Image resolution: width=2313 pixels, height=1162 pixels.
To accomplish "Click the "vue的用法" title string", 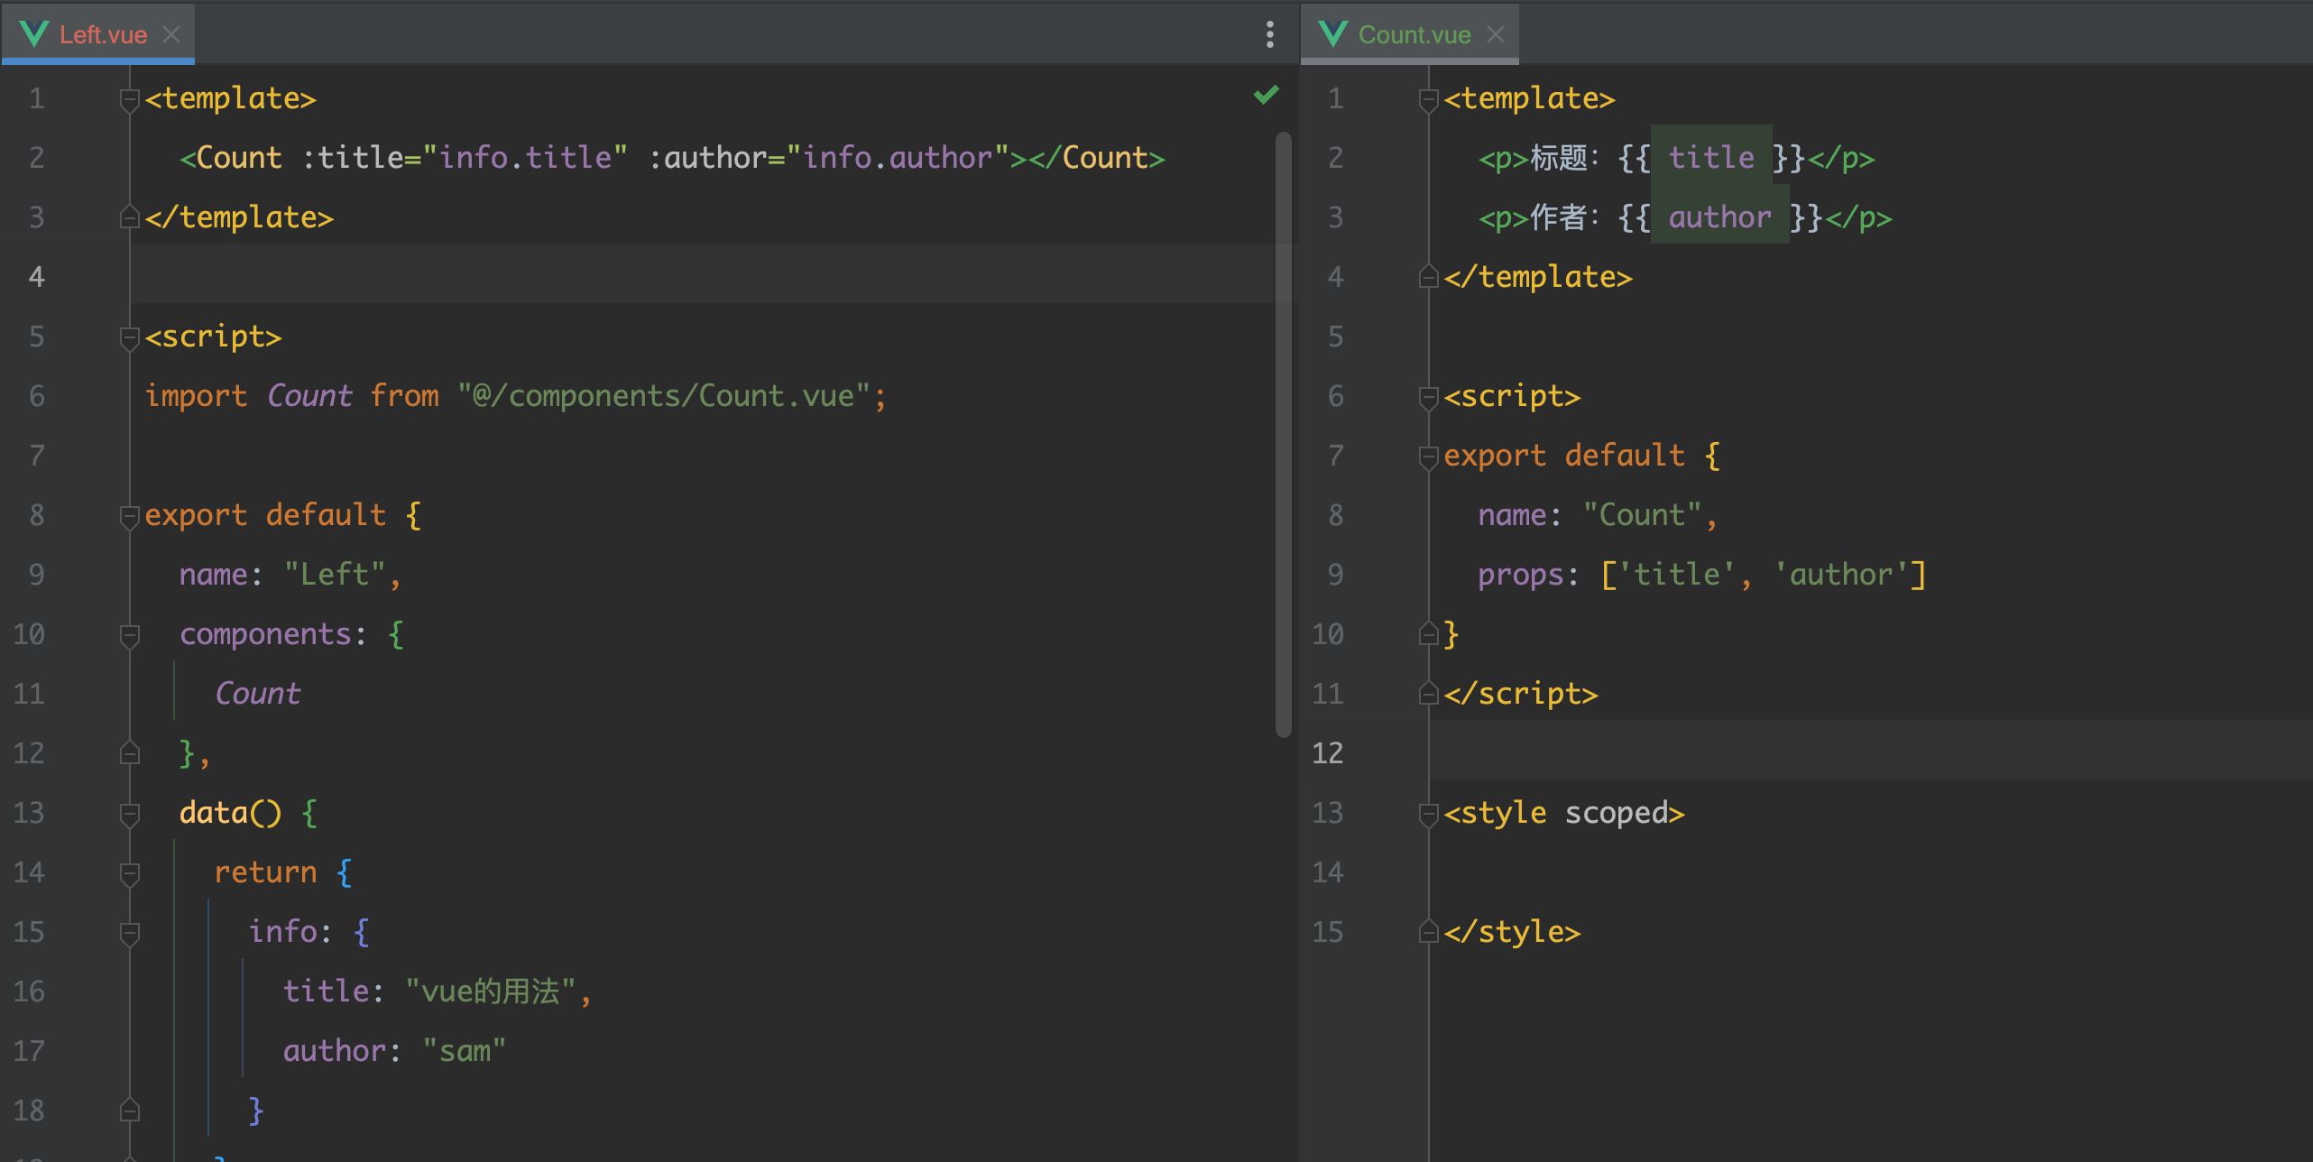I will (490, 991).
